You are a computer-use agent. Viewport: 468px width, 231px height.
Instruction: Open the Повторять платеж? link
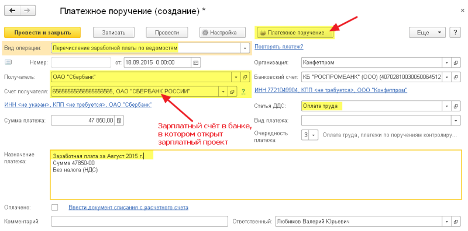point(279,47)
